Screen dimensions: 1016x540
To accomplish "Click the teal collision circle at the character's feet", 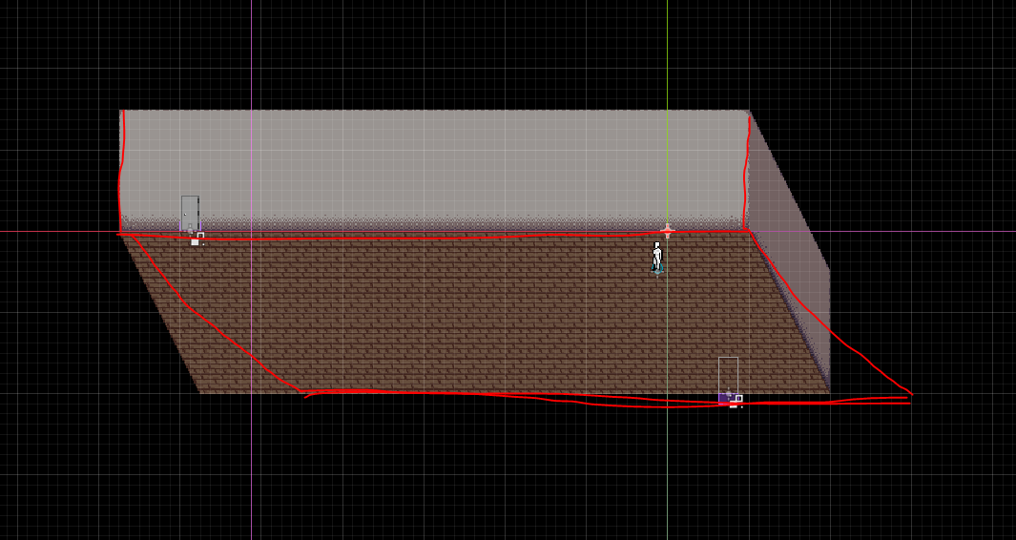I will (x=657, y=270).
